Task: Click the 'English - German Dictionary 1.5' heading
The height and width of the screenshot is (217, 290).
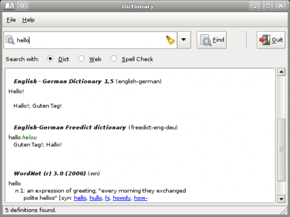Action: [x=64, y=81]
